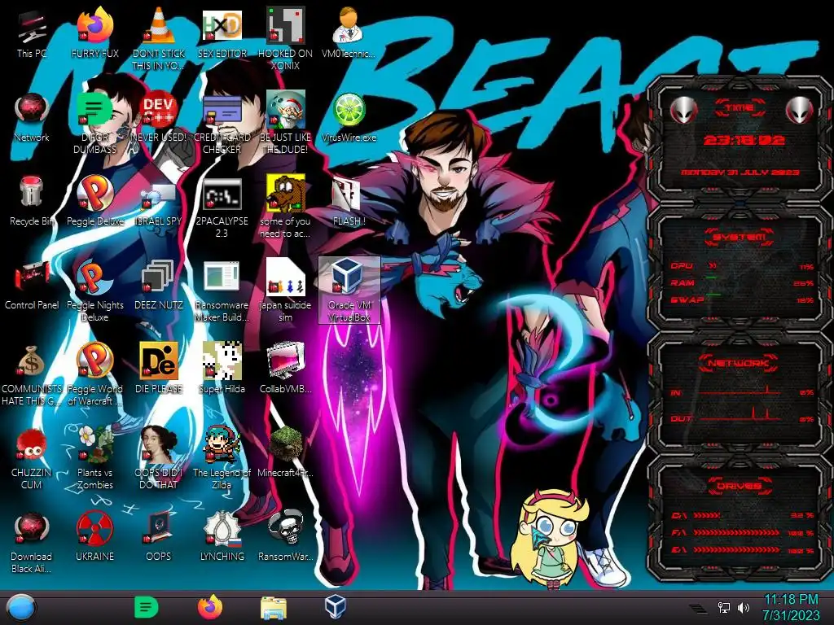Select the HxD hex editor shortcut
This screenshot has width=834, height=625.
click(222, 33)
